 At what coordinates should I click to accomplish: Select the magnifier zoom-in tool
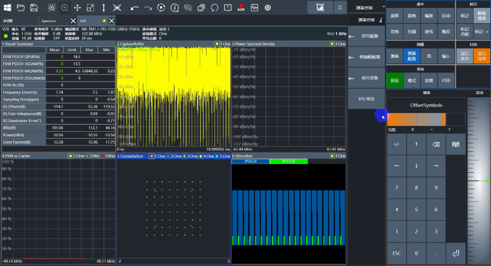(65, 8)
